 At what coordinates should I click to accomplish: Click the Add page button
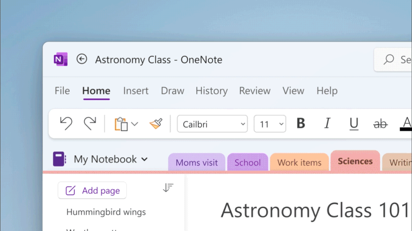click(x=92, y=191)
